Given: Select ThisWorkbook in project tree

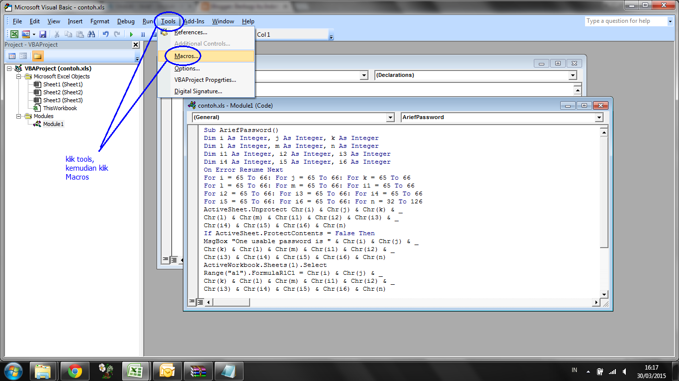Looking at the screenshot, I should click(60, 108).
